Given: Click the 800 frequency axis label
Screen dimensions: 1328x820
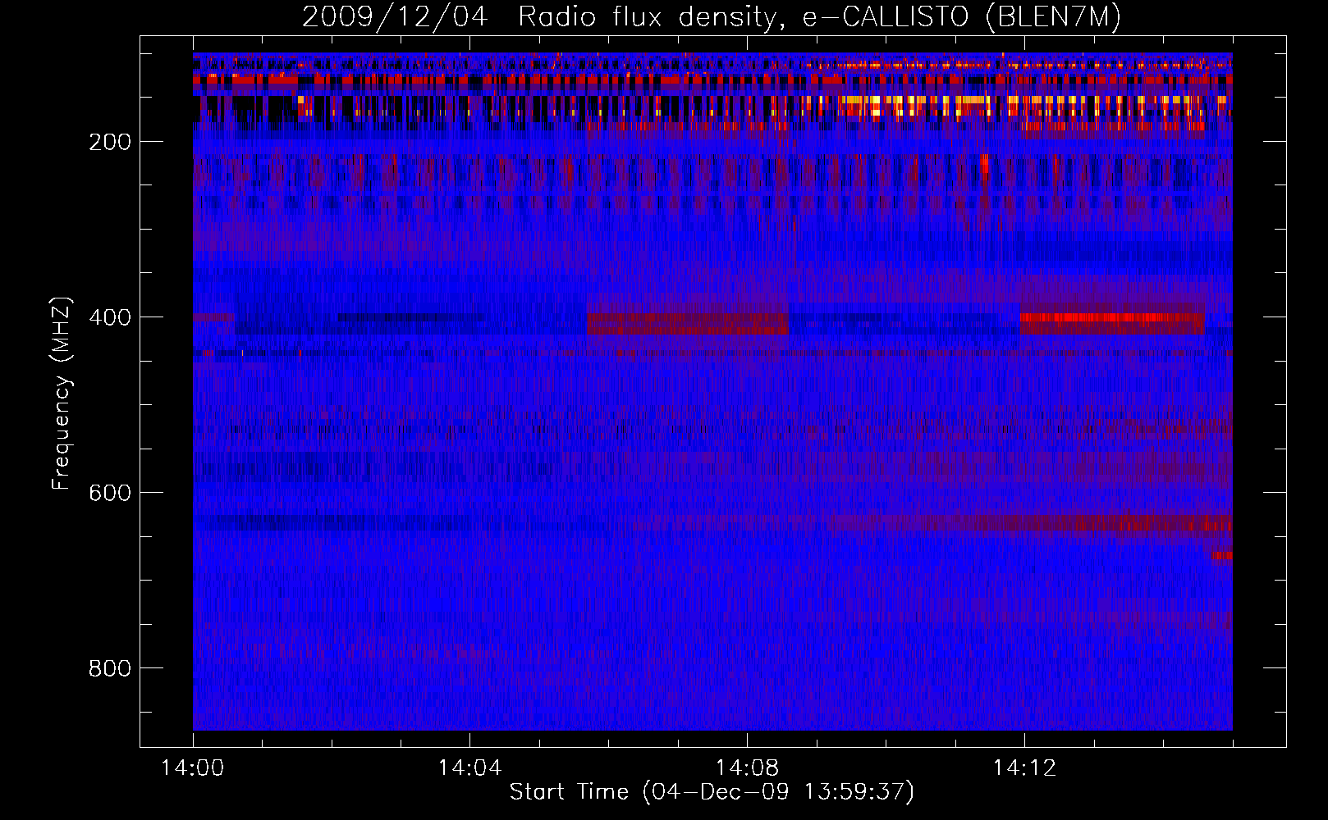Looking at the screenshot, I should (x=111, y=668).
